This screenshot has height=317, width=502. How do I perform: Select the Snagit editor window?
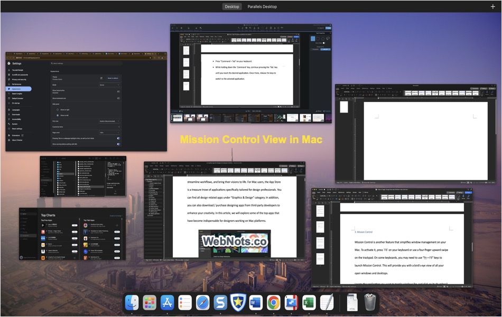pyautogui.click(x=250, y=73)
